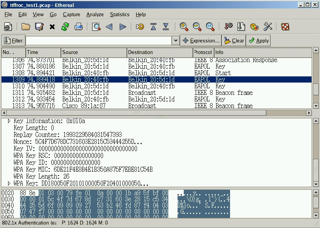
Task: Open the Find packet magnifier icon
Action: (96, 27)
